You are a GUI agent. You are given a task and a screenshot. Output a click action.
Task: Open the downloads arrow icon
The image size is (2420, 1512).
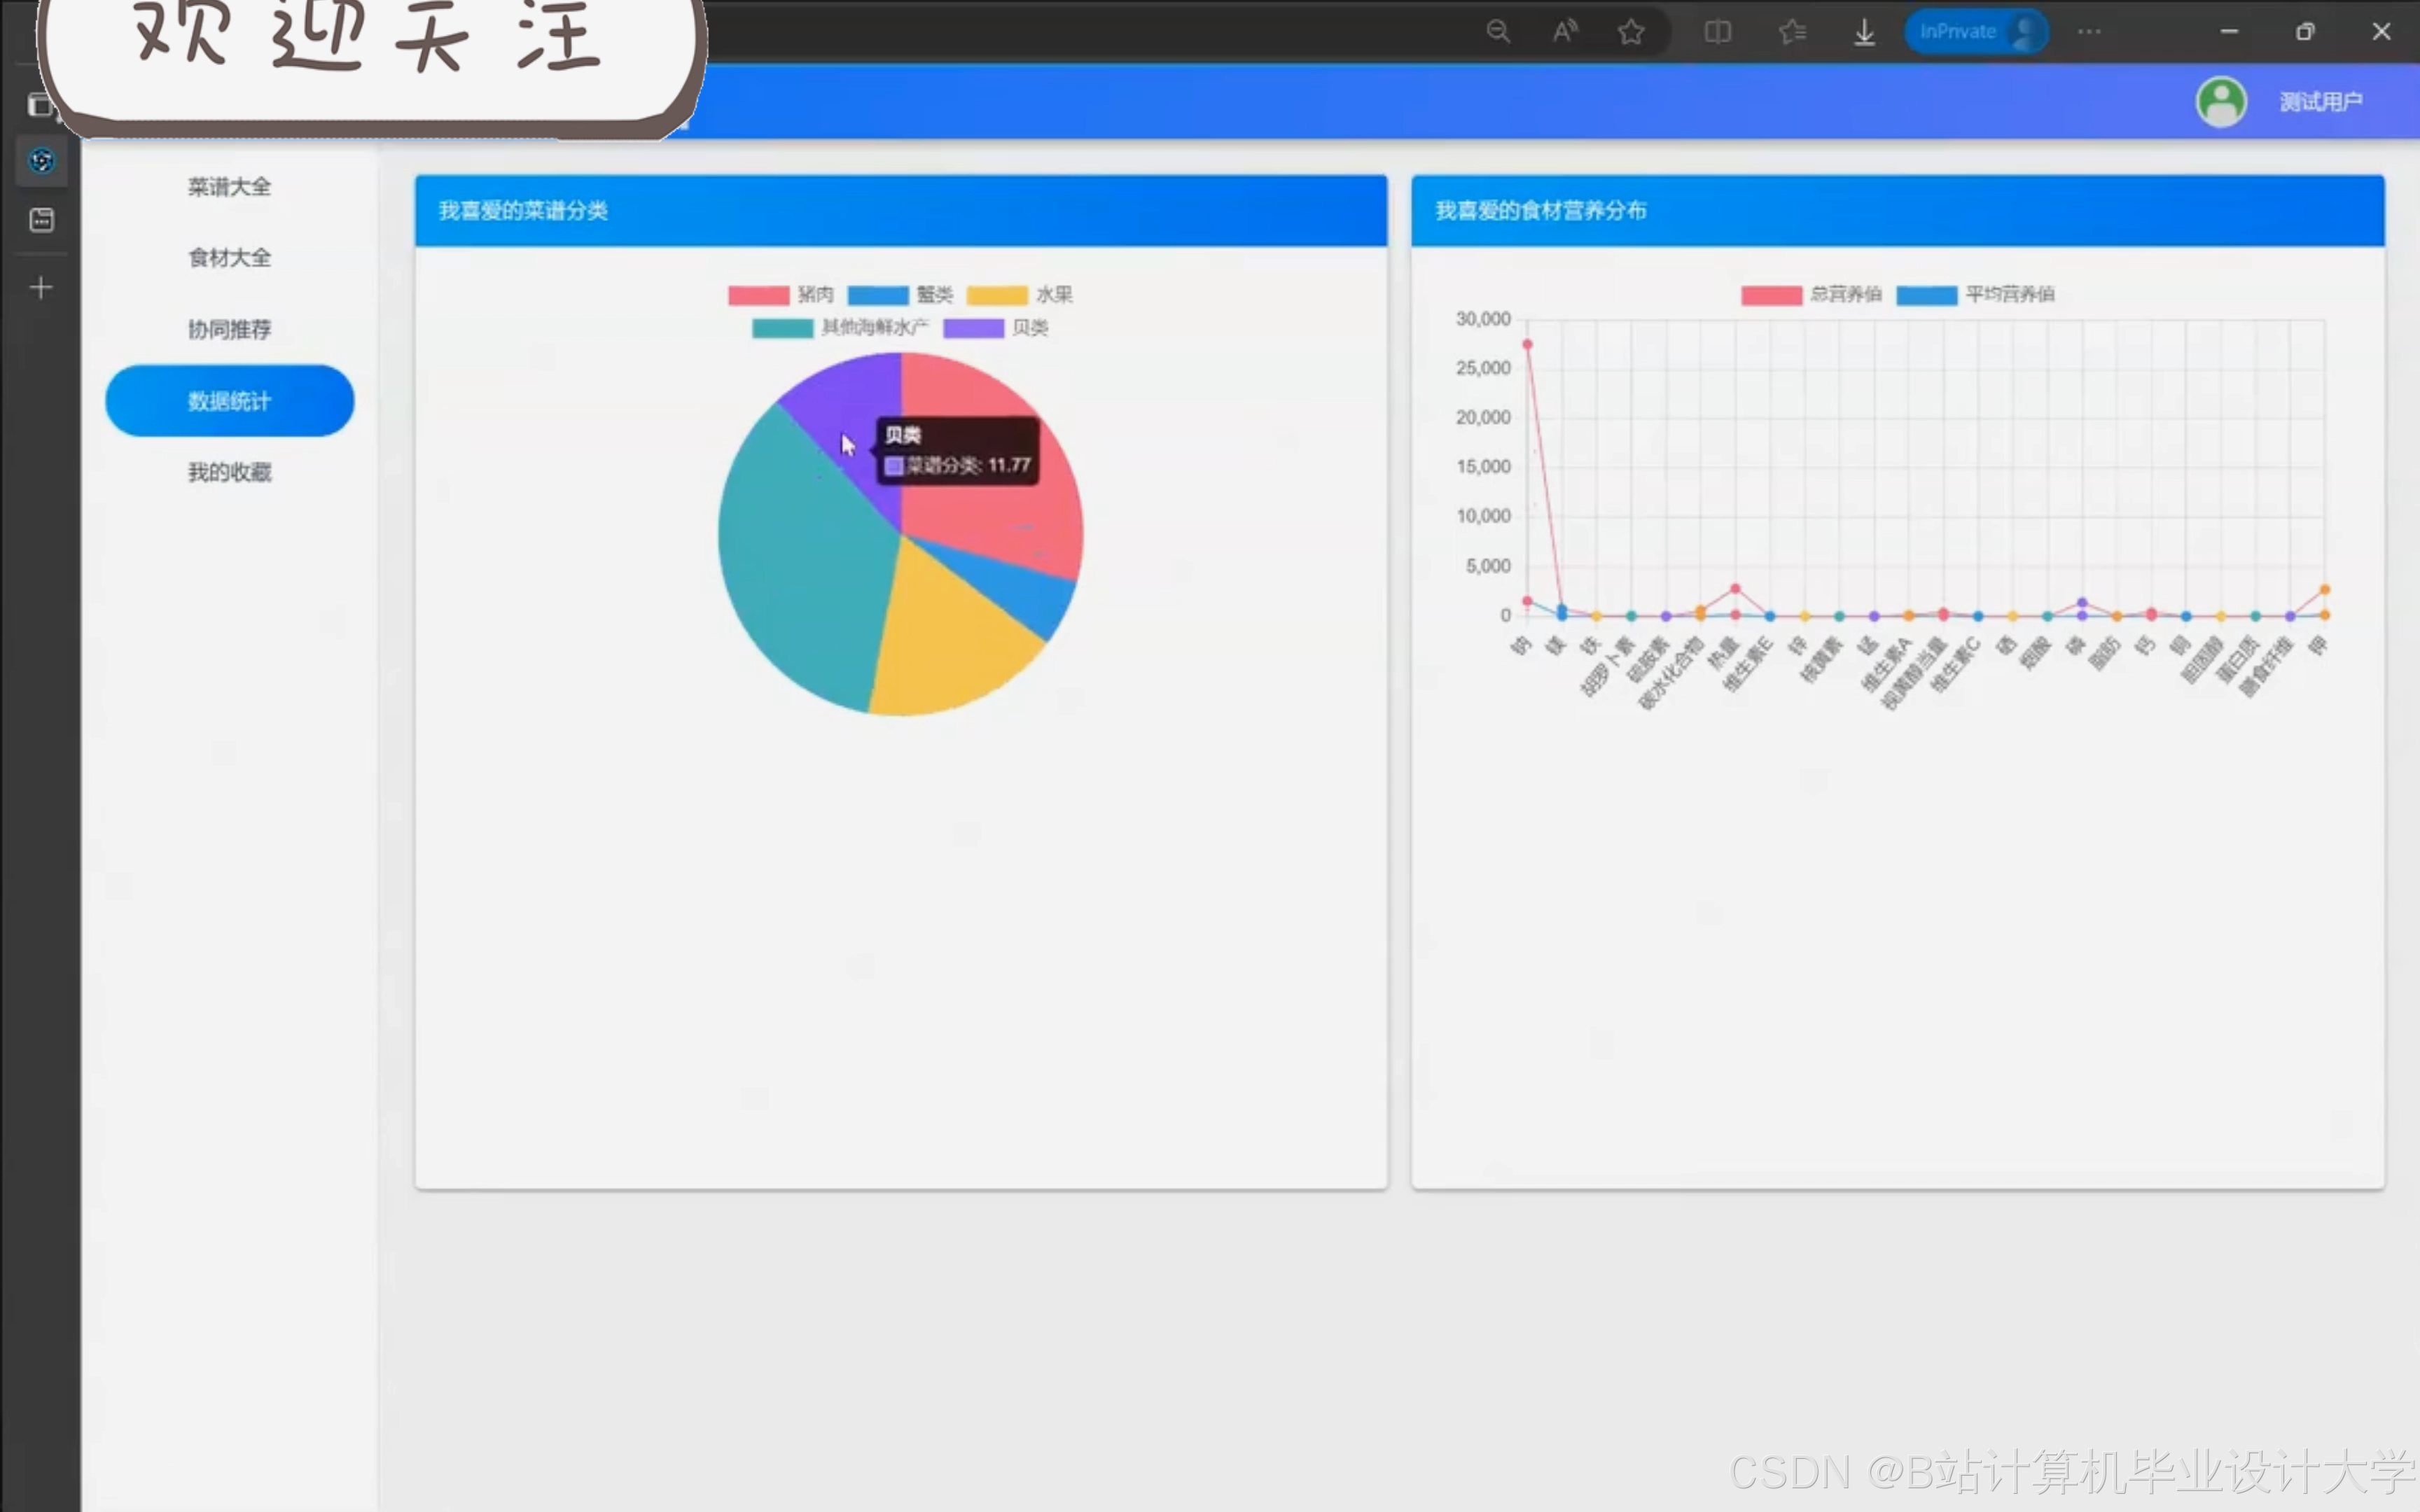coord(1864,32)
